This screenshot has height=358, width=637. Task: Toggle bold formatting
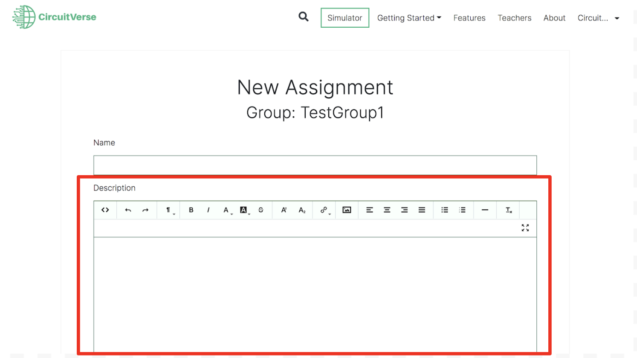191,210
